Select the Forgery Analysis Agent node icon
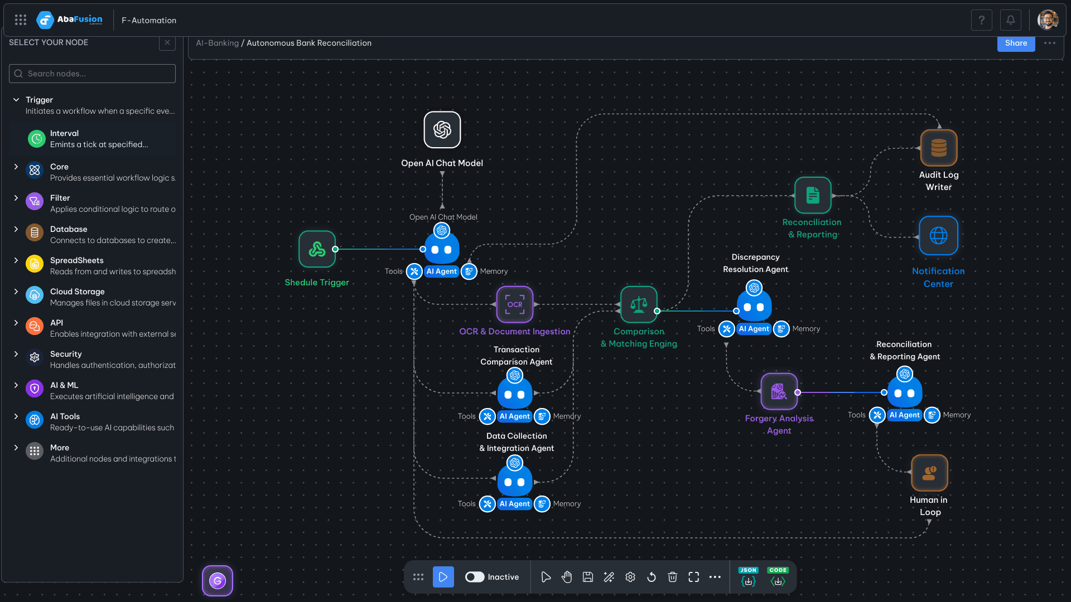 779,391
